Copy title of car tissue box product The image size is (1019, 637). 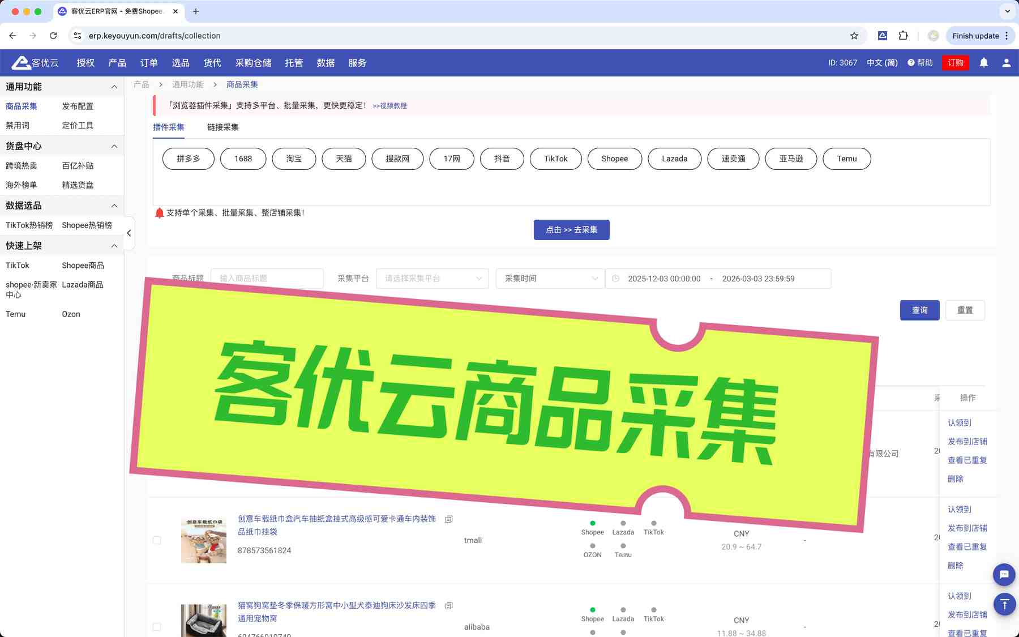pos(449,519)
